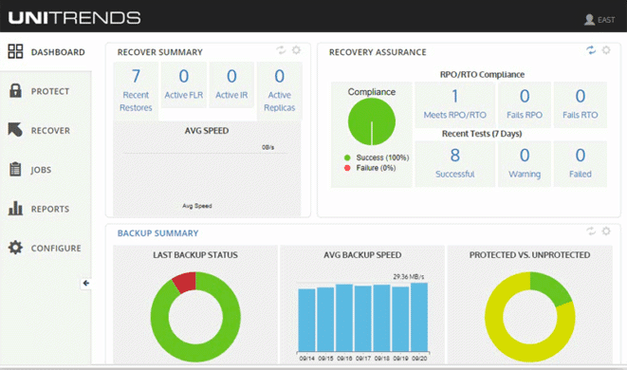Refresh the Backup Summary panel

click(591, 231)
